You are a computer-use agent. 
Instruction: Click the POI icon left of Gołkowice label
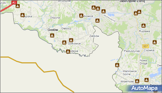(x=64, y=42)
